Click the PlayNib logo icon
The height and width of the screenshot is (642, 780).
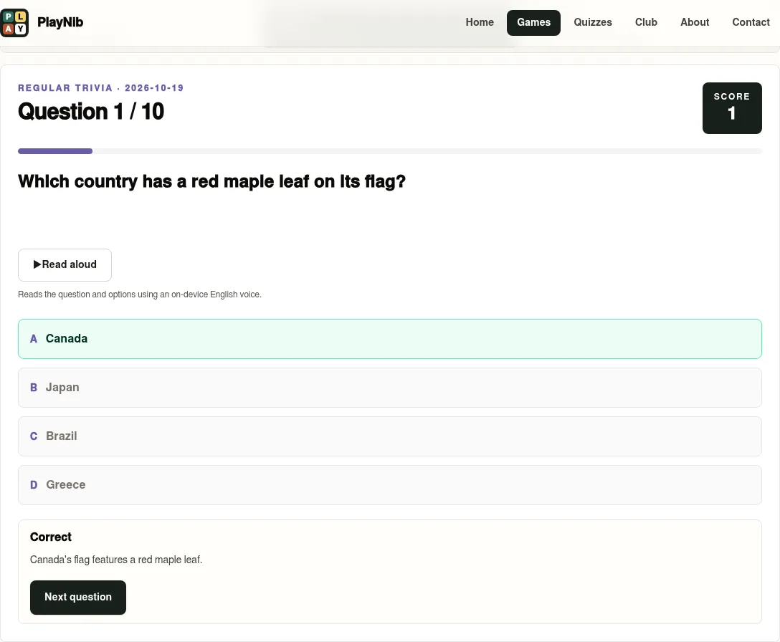[14, 22]
